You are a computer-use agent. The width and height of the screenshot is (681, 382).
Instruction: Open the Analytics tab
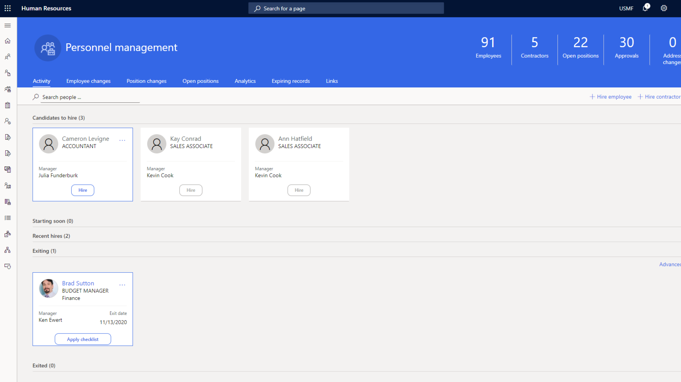[x=245, y=81]
